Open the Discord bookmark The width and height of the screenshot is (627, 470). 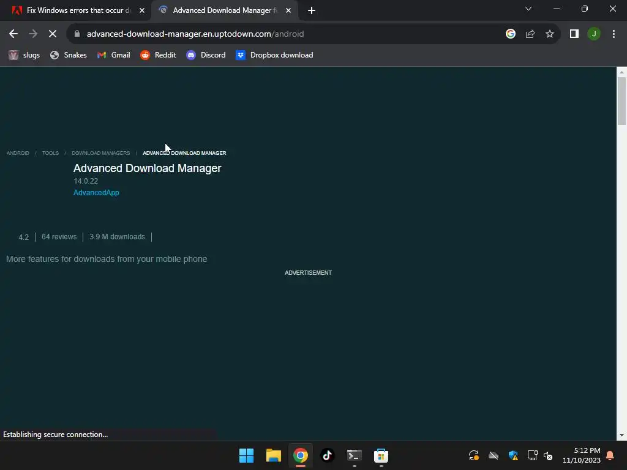tap(206, 55)
